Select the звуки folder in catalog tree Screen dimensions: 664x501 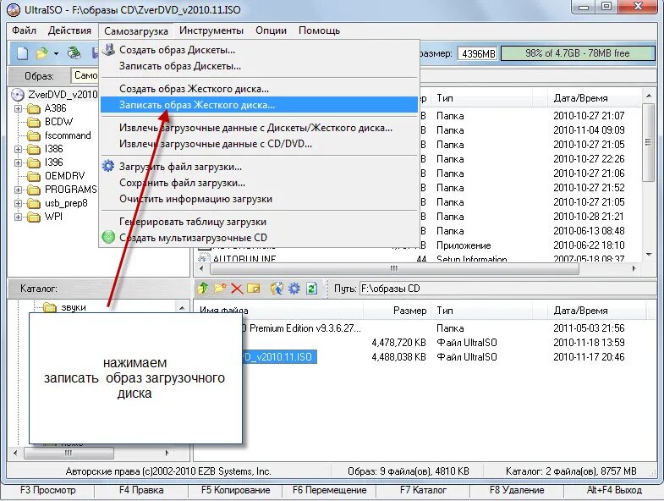click(74, 307)
